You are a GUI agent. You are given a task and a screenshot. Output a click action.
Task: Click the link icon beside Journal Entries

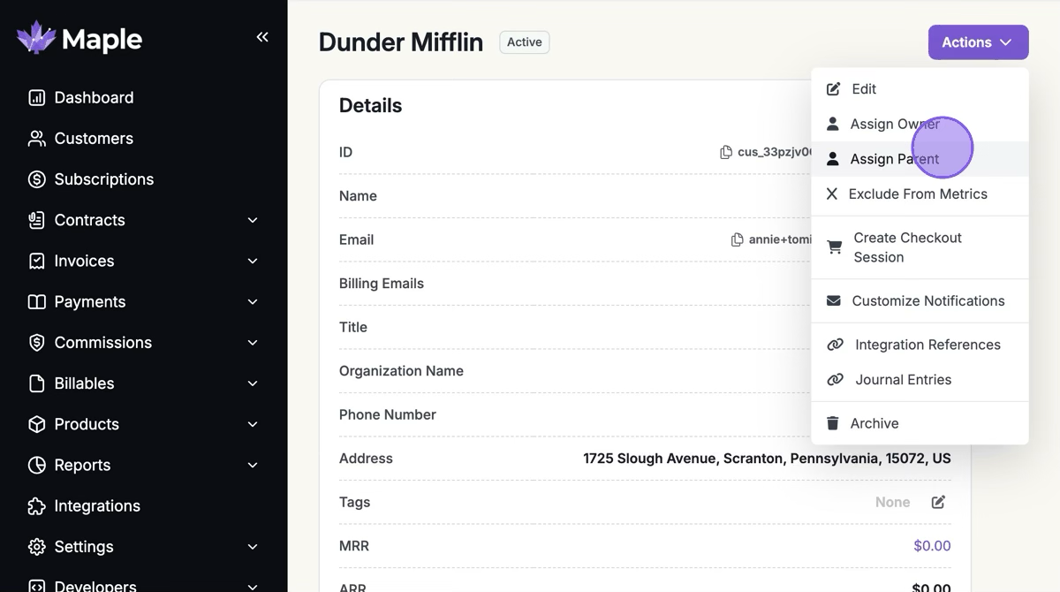835,380
